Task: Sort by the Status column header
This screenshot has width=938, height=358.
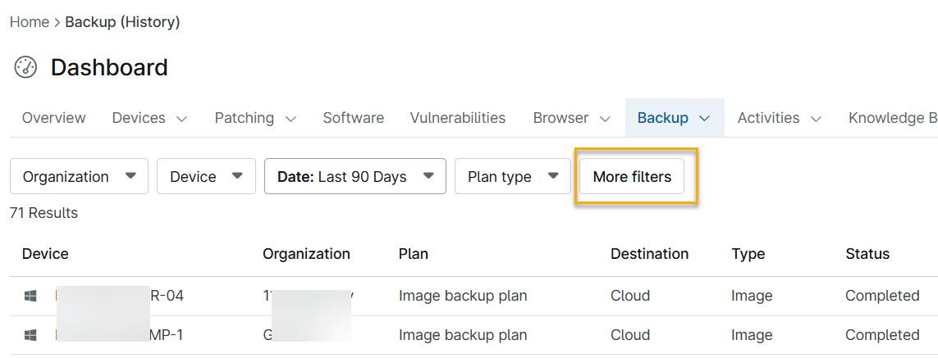Action: (x=867, y=254)
